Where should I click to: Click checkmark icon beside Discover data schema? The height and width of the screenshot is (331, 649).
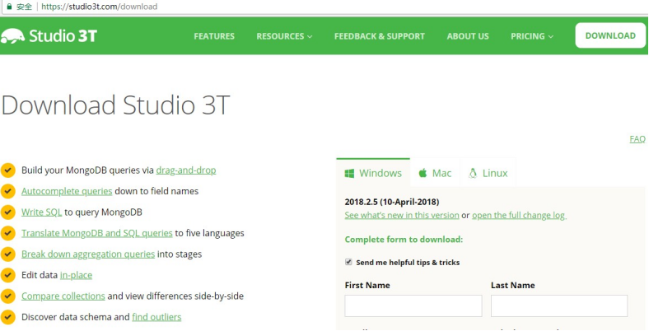pos(8,317)
